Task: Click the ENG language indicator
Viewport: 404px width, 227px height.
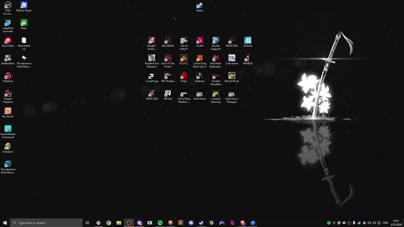Action: point(385,223)
